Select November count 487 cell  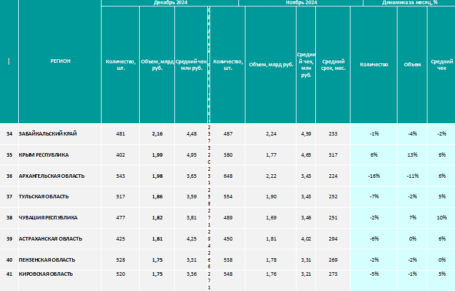pos(228,134)
